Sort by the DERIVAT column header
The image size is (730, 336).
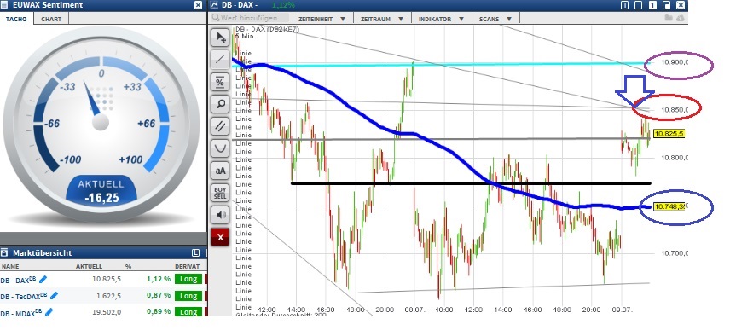click(187, 267)
